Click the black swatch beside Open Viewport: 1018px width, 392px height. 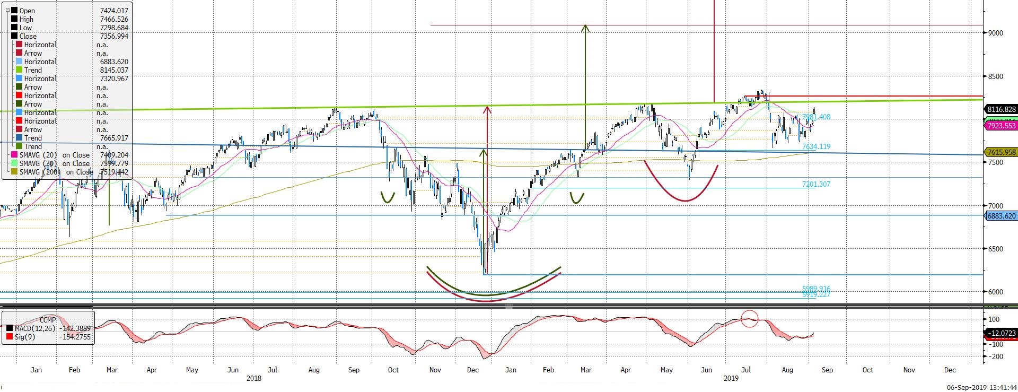14,11
